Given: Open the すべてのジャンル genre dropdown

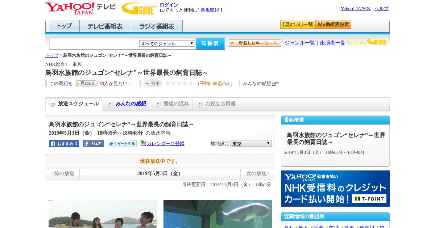Looking at the screenshot, I should 167,43.
